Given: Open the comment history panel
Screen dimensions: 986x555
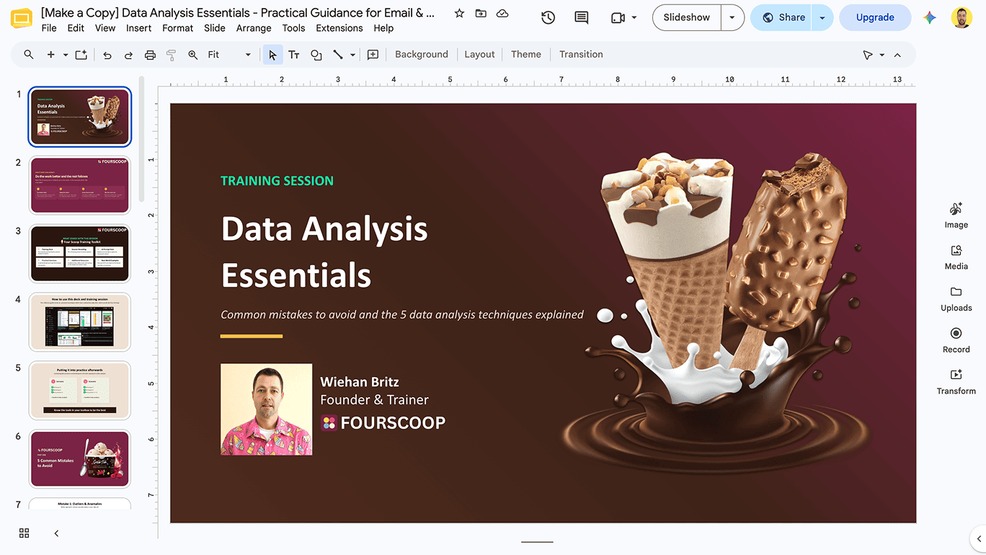Looking at the screenshot, I should pos(581,18).
